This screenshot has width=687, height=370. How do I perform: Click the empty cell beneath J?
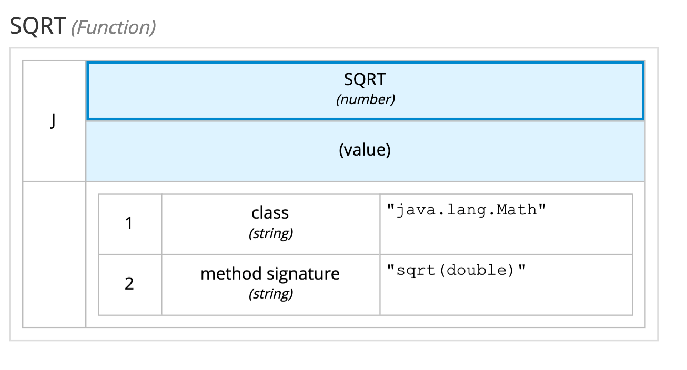point(54,254)
